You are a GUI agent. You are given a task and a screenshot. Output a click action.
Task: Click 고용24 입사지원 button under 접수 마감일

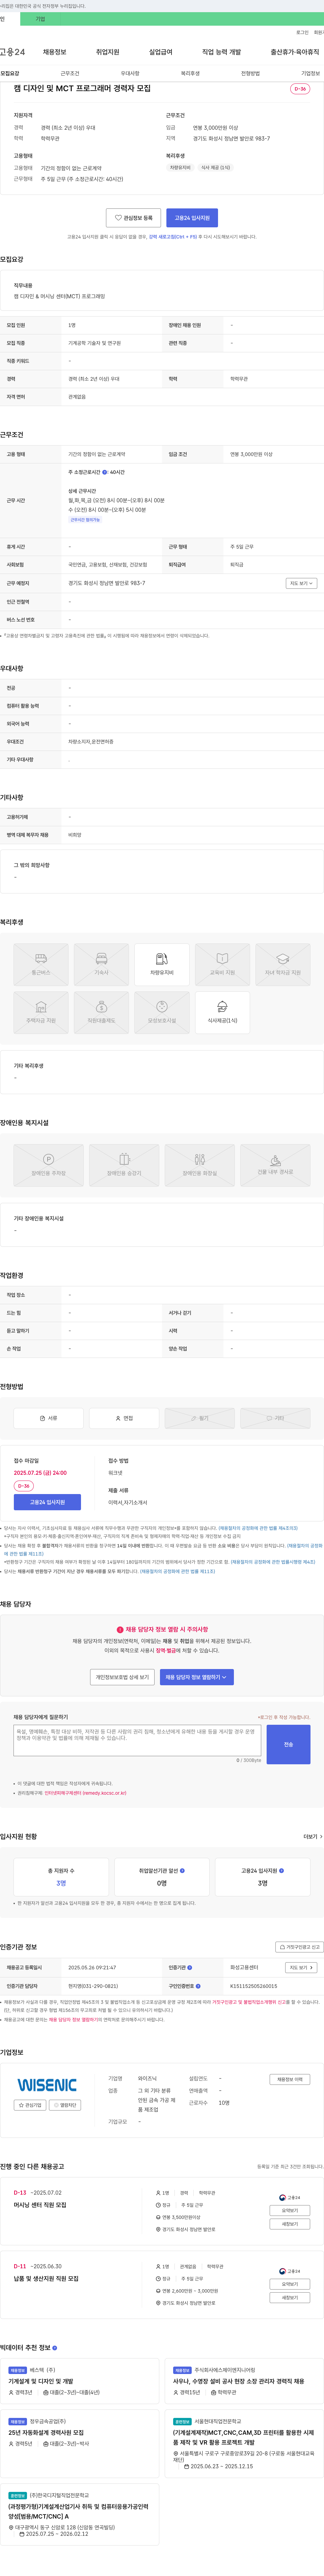(x=47, y=1502)
